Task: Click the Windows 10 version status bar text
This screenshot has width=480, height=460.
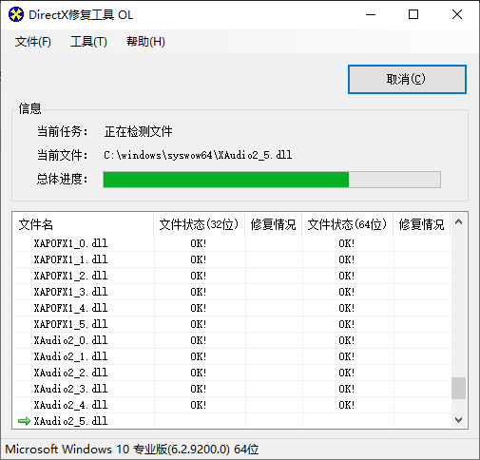Action: pos(132,450)
